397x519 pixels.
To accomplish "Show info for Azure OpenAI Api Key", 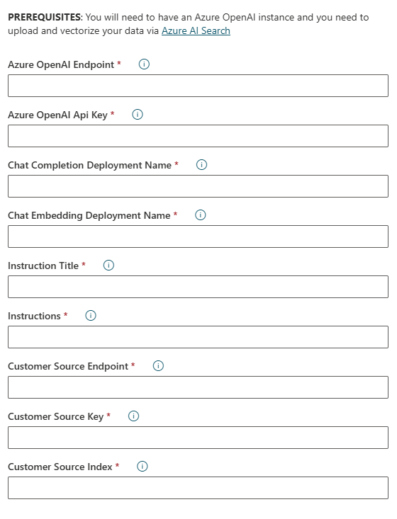I will pos(138,114).
